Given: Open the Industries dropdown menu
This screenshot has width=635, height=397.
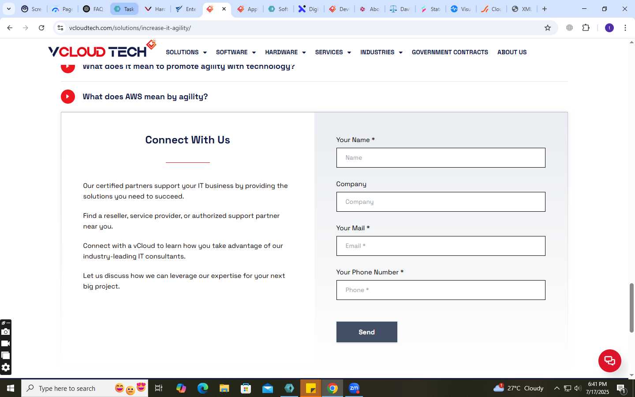Looking at the screenshot, I should tap(381, 52).
